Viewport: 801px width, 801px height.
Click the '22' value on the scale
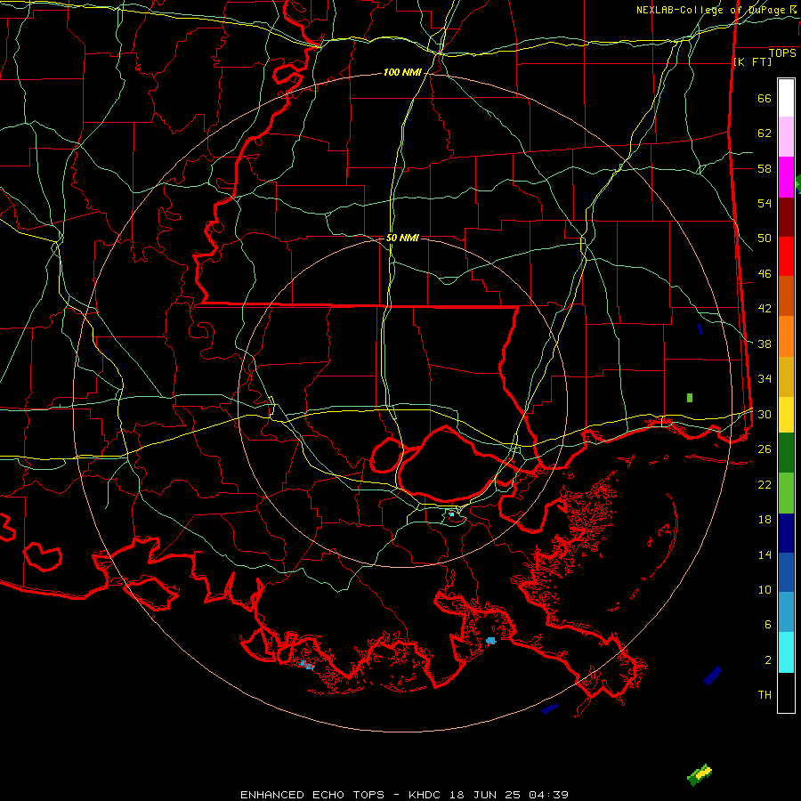click(x=765, y=484)
